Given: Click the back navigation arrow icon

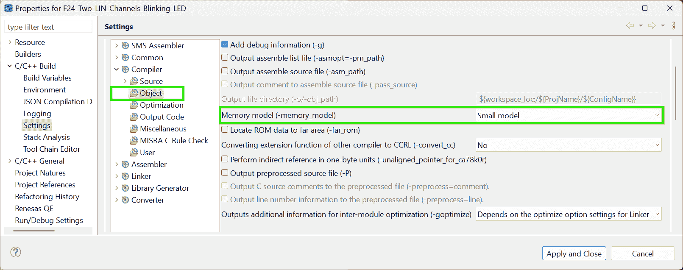Looking at the screenshot, I should [630, 26].
